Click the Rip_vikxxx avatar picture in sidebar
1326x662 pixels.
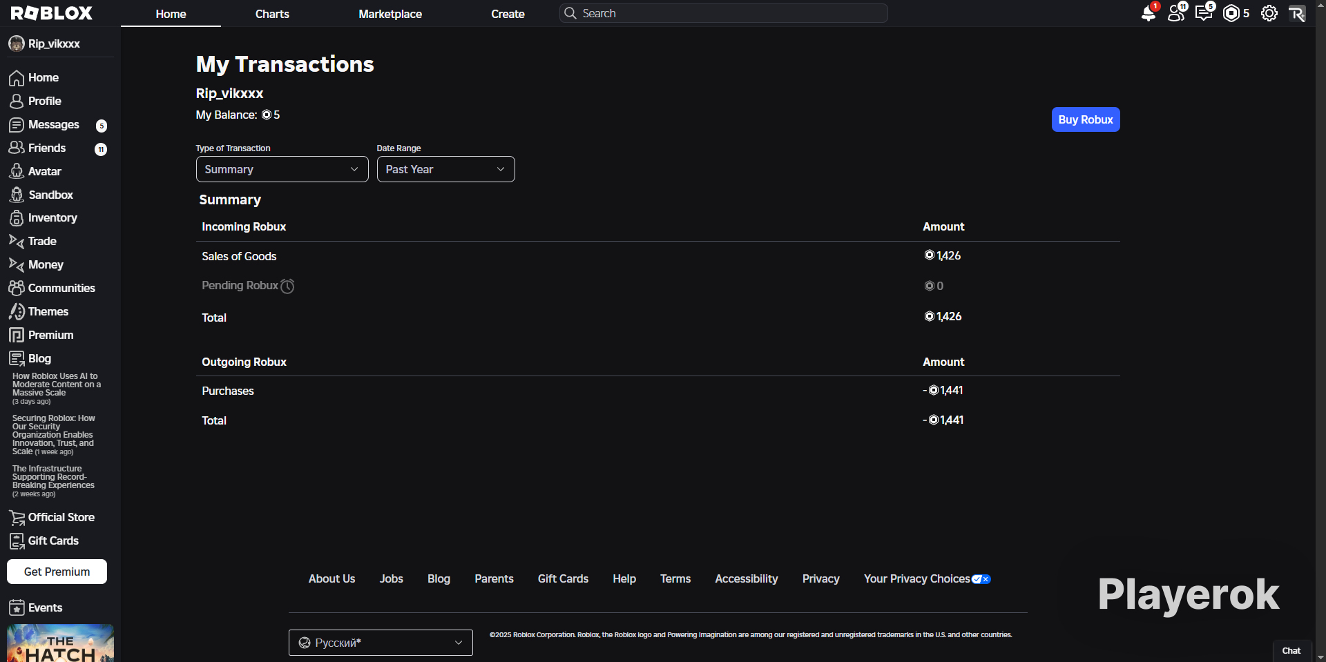(17, 43)
